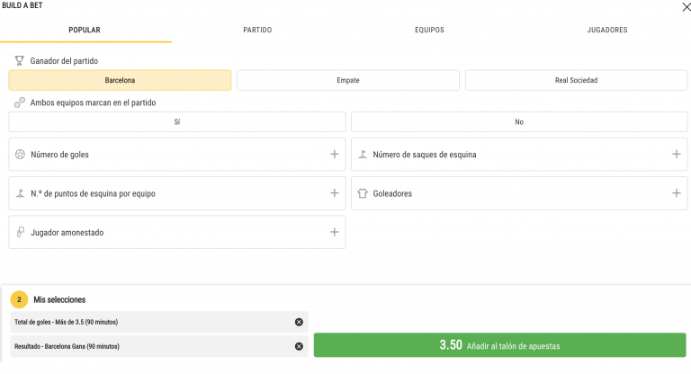Select Real Sociedad to win
The height and width of the screenshot is (374, 691).
tap(576, 80)
